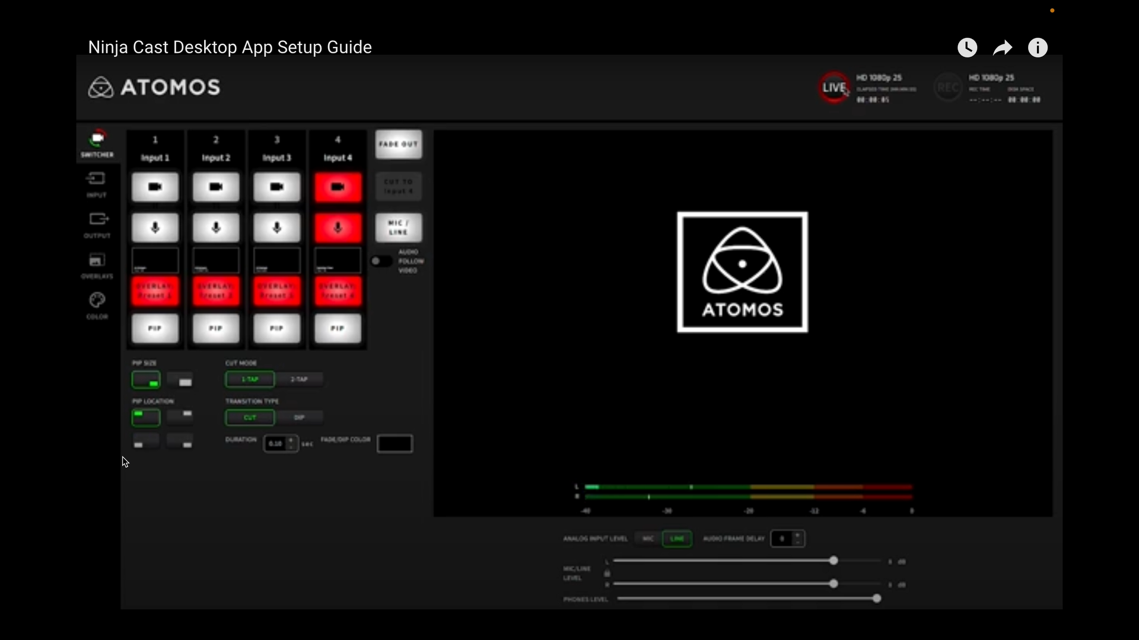The height and width of the screenshot is (640, 1139).
Task: Click the video title Ninja Cast Desktop App Setup Guide
Action: [x=230, y=47]
